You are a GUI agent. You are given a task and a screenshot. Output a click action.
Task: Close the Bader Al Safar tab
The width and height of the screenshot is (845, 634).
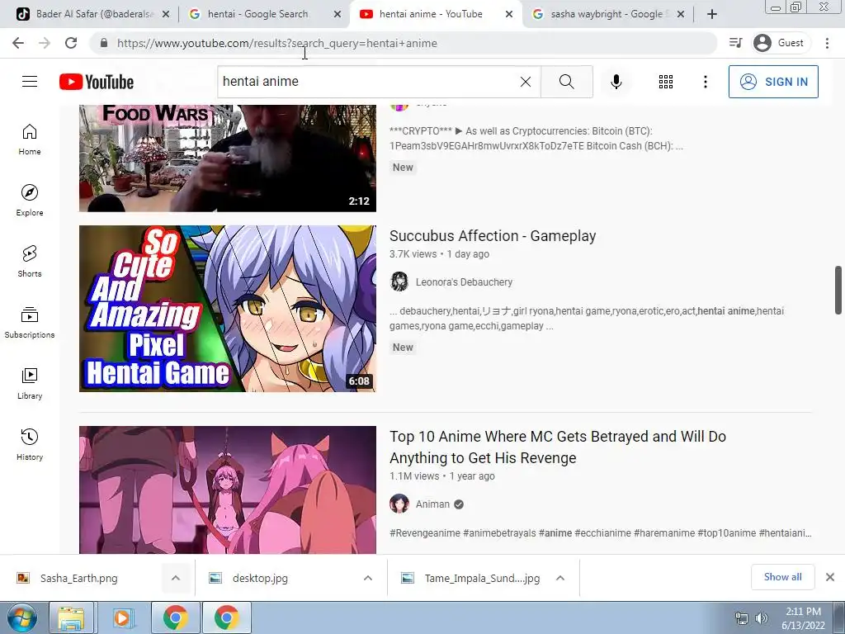pyautogui.click(x=166, y=14)
